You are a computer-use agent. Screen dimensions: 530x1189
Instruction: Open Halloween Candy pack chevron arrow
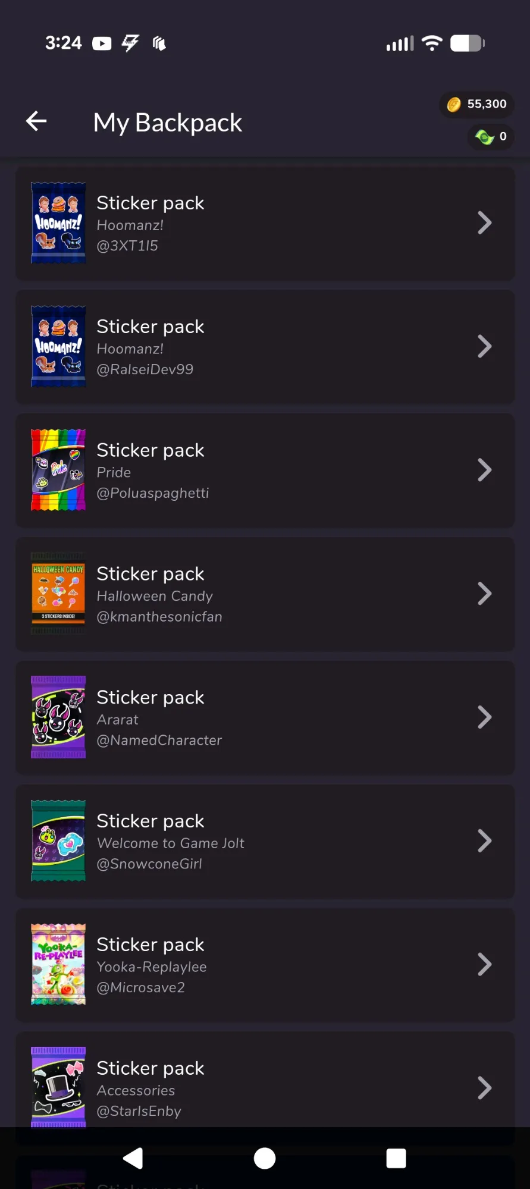click(485, 594)
